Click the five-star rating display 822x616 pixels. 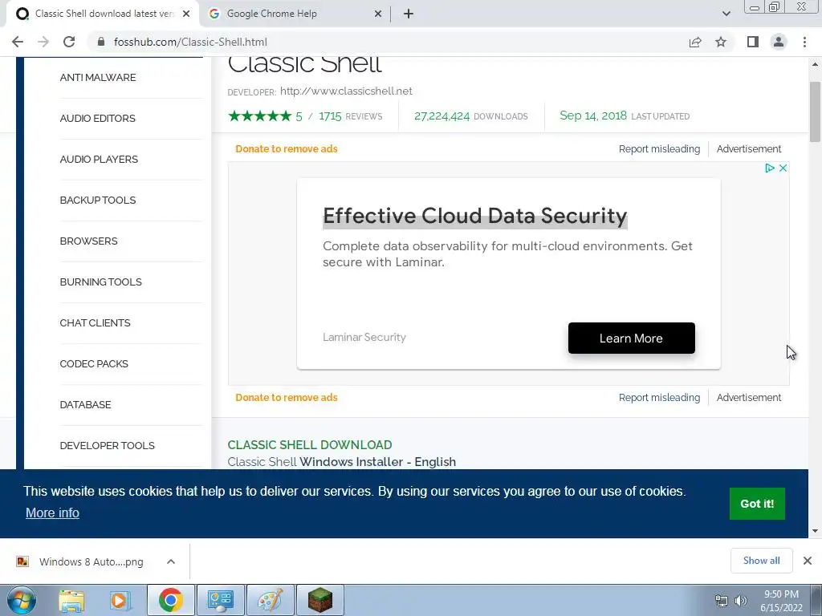[259, 115]
